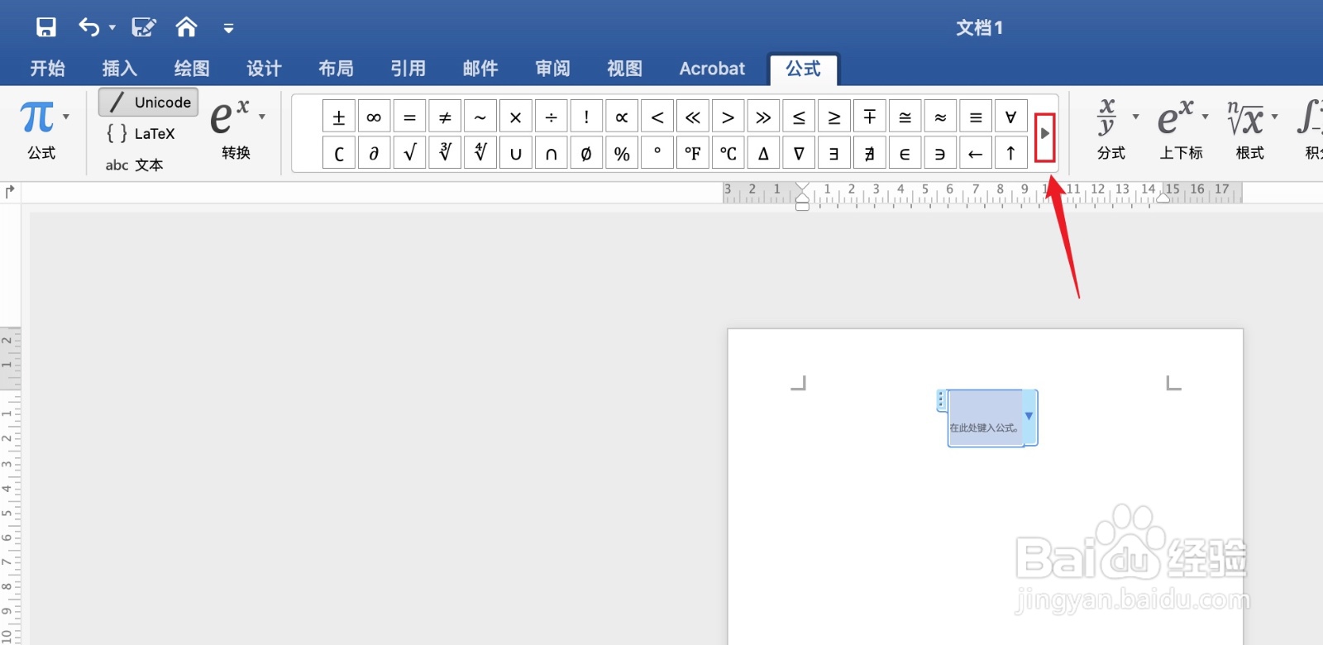Insert the for-all (∀) symbol
The width and height of the screenshot is (1323, 645).
(x=1010, y=117)
